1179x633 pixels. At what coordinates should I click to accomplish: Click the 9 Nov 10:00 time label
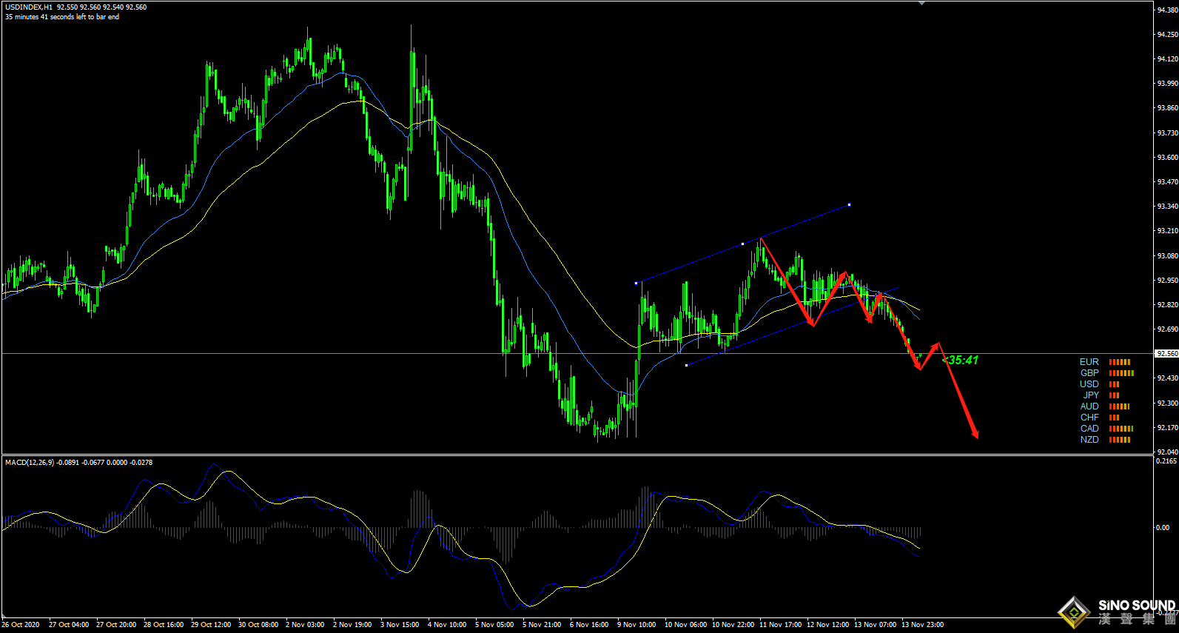click(636, 625)
